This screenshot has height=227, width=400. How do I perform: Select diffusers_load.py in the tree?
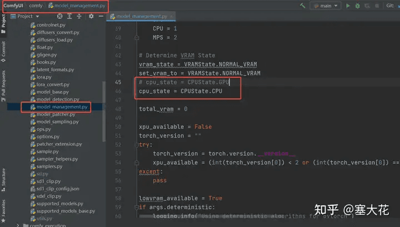point(54,40)
